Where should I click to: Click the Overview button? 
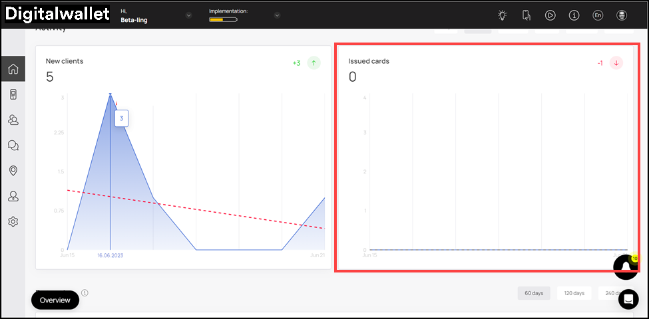click(x=55, y=300)
